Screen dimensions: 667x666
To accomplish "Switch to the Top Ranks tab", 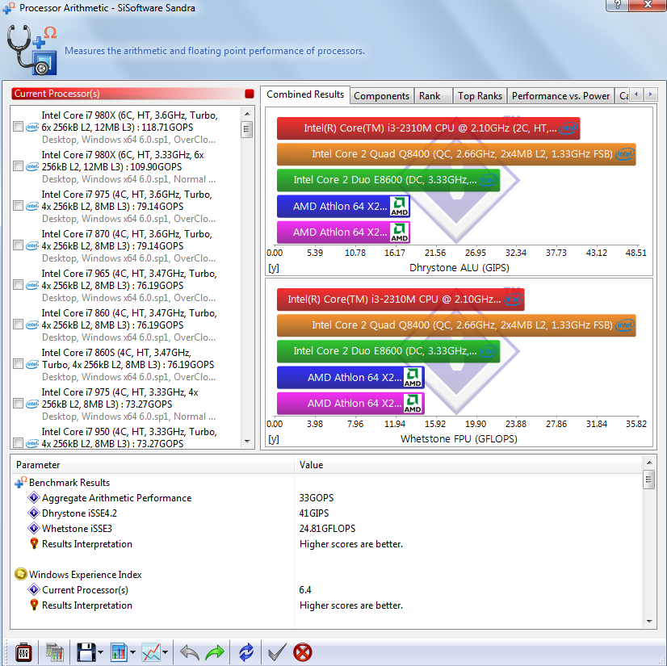I will tap(480, 96).
